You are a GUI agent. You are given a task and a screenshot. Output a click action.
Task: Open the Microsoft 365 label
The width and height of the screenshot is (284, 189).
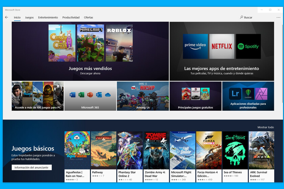coord(90,107)
